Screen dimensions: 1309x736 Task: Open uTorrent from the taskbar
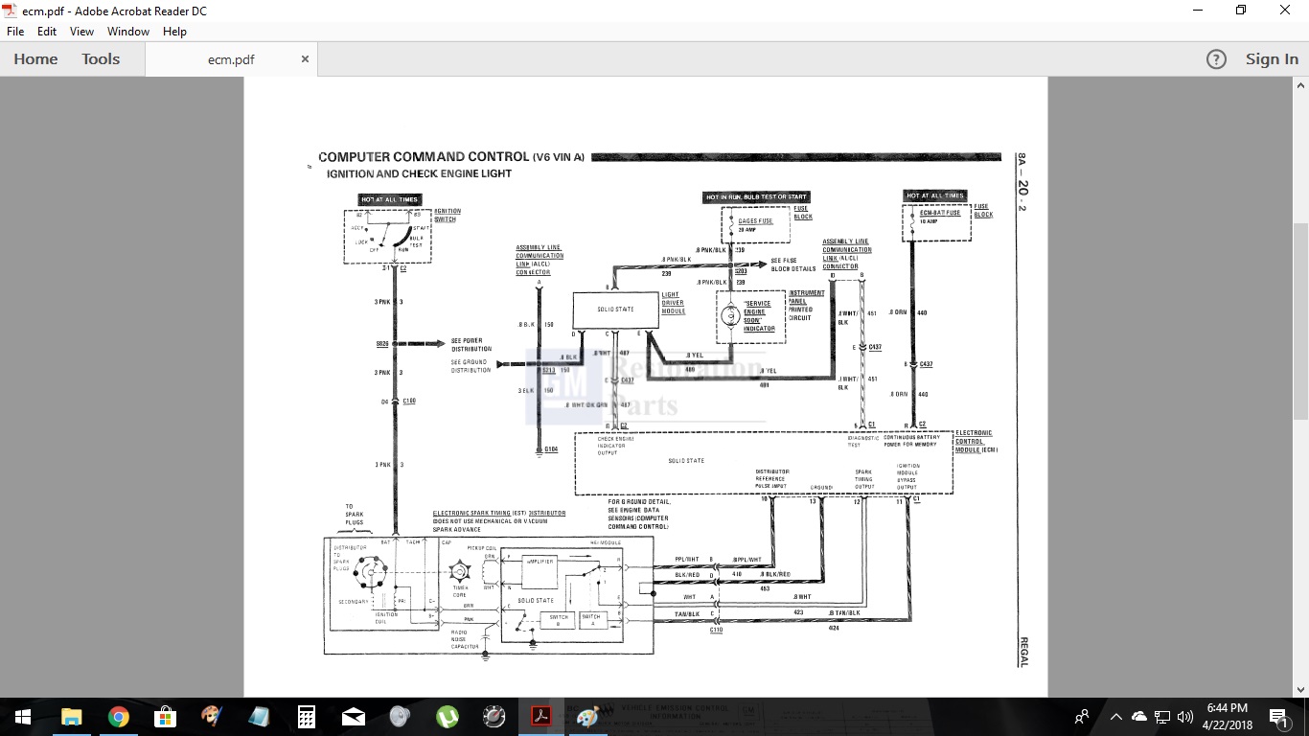[x=448, y=717]
